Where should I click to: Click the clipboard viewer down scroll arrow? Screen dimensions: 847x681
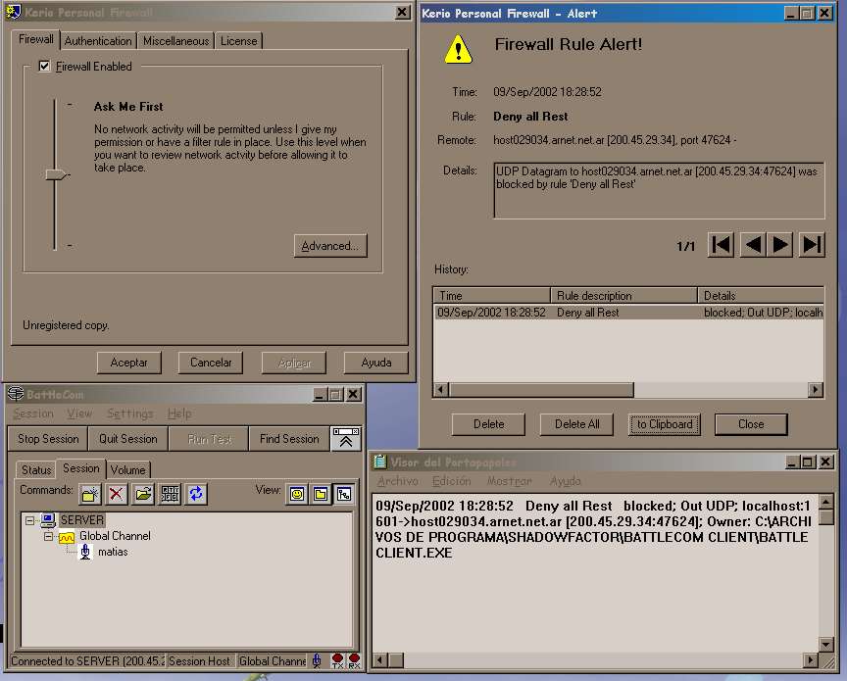[x=826, y=644]
